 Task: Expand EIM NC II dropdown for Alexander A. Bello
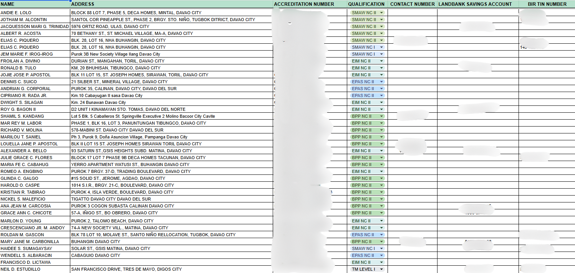click(x=381, y=151)
